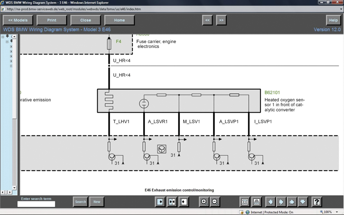Viewport: 344px width, 215px height.
Task: Click the T_LHV1 wire label
Action: point(121,122)
